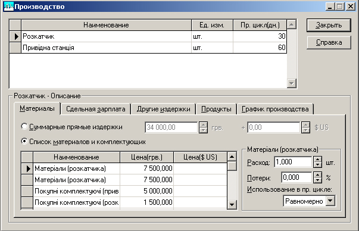Image resolution: width=359 pixels, height=231 pixels.
Task: Click materials table Наименование column header
Action: point(76,157)
